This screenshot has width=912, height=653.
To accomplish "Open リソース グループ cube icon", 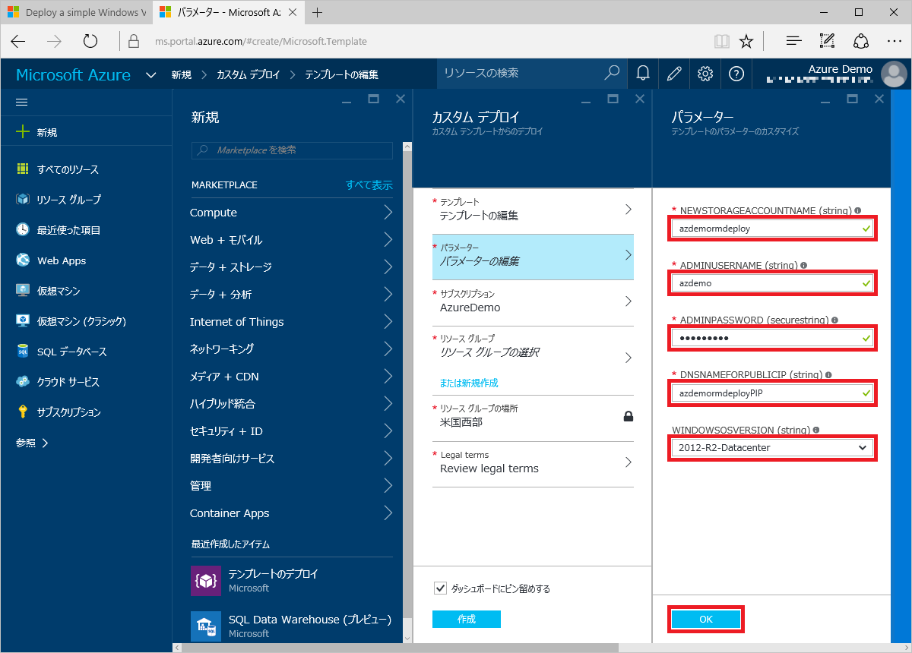I will click(x=23, y=200).
